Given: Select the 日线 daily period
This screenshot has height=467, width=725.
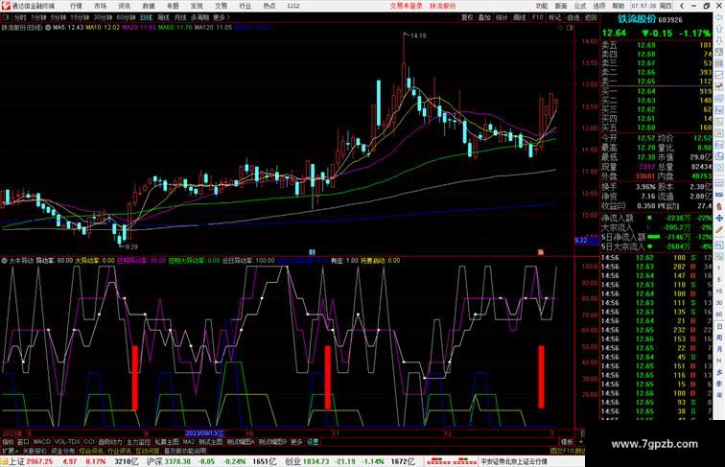Looking at the screenshot, I should click(x=146, y=17).
